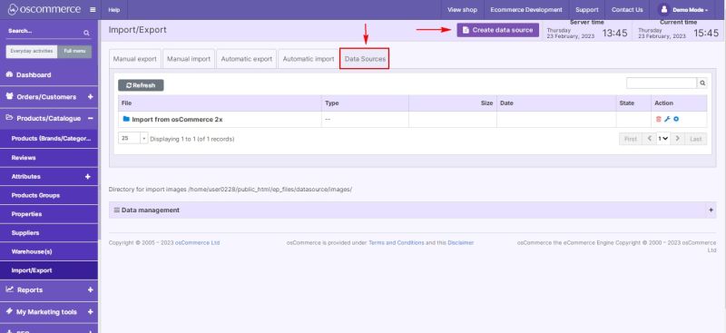Go to First page button

[630, 139]
